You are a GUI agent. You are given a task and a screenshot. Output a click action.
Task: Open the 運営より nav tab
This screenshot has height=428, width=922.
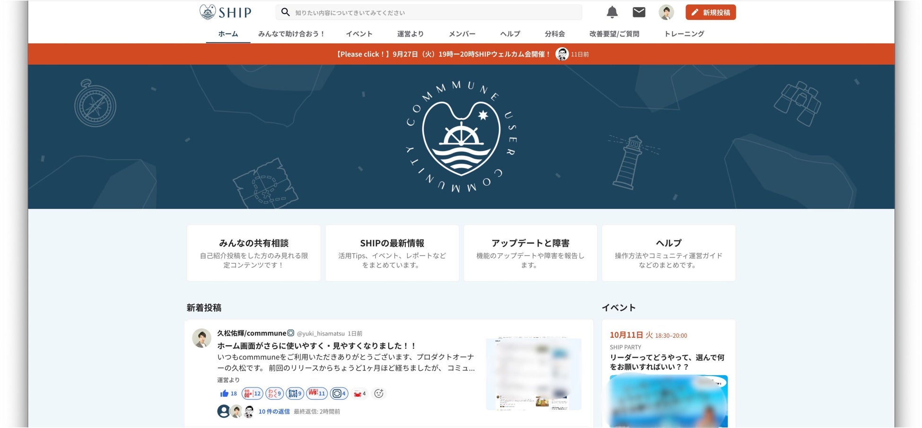pos(410,34)
